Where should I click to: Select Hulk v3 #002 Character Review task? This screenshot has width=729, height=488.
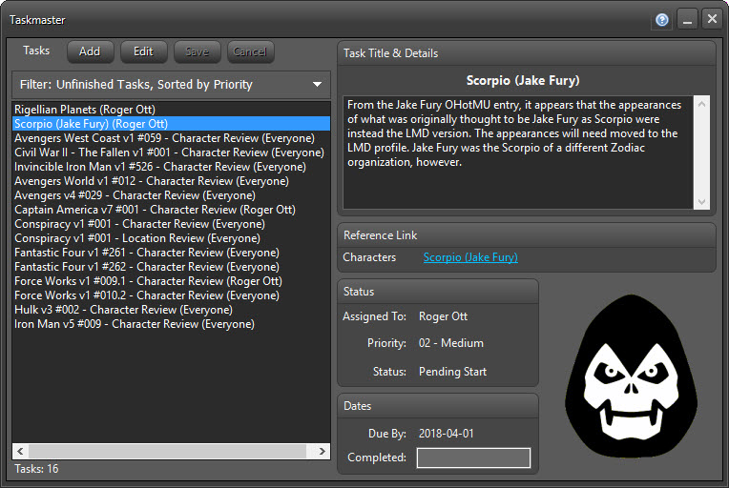pos(171,310)
